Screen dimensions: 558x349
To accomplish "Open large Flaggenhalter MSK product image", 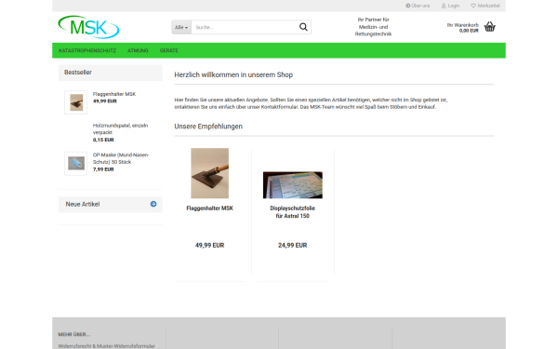I will (x=209, y=173).
